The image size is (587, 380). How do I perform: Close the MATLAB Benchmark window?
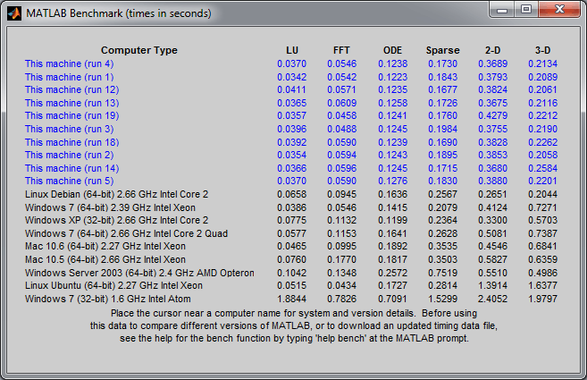(559, 9)
